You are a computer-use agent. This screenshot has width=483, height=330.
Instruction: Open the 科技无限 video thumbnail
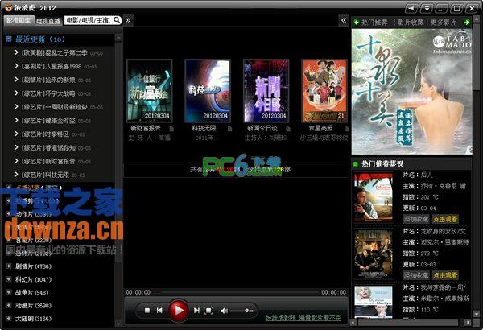(x=208, y=91)
